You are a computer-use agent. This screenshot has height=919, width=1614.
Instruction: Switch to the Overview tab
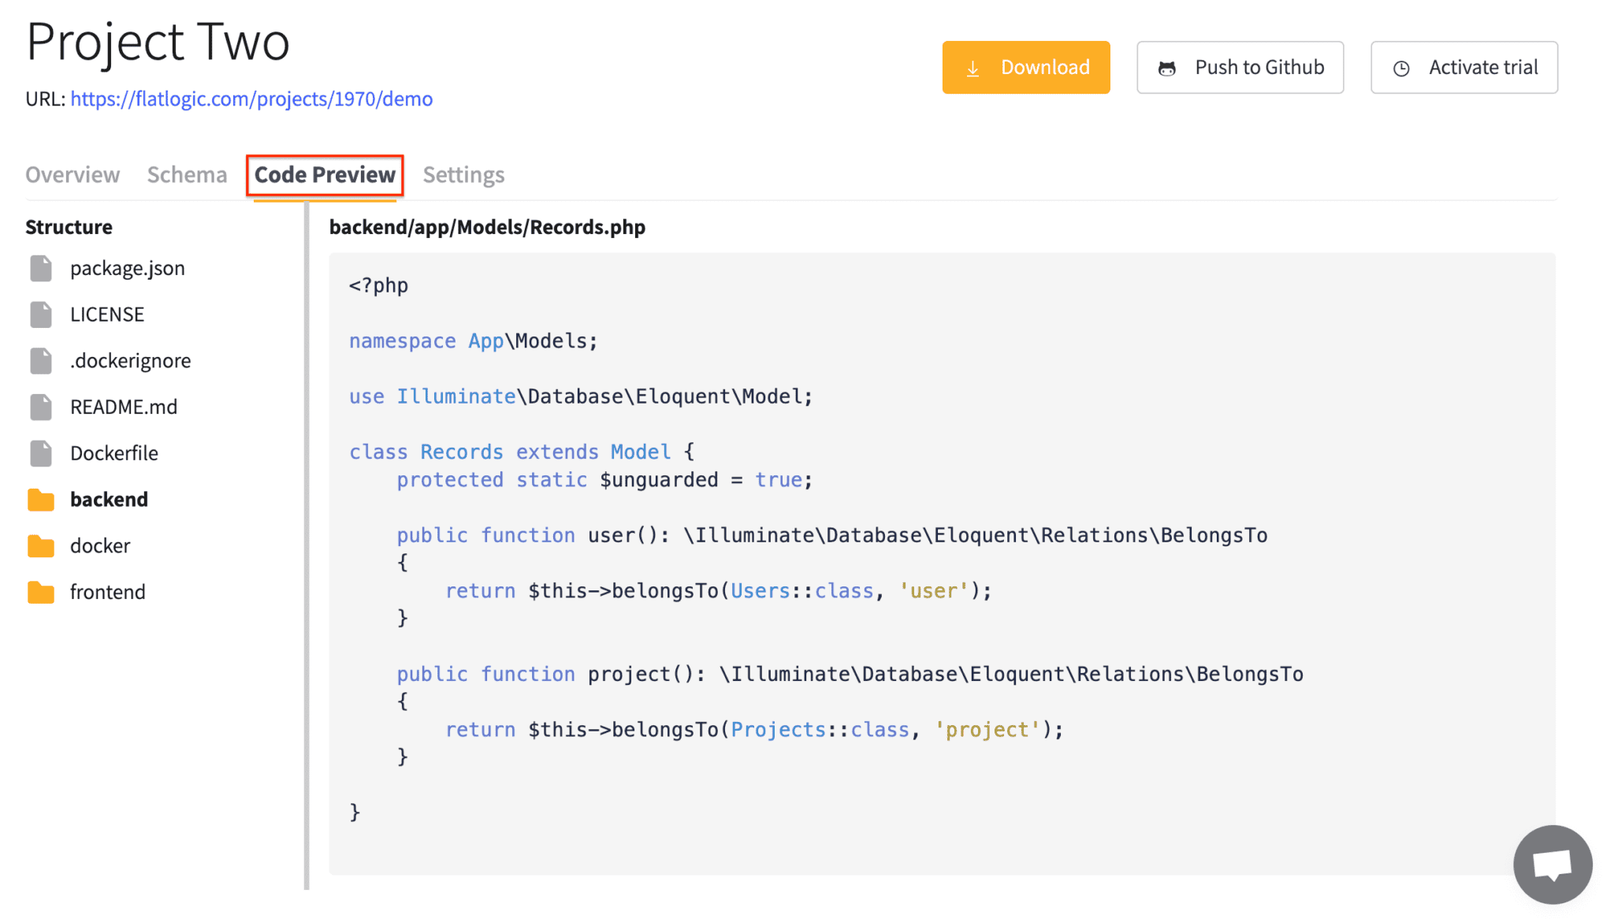(x=73, y=175)
